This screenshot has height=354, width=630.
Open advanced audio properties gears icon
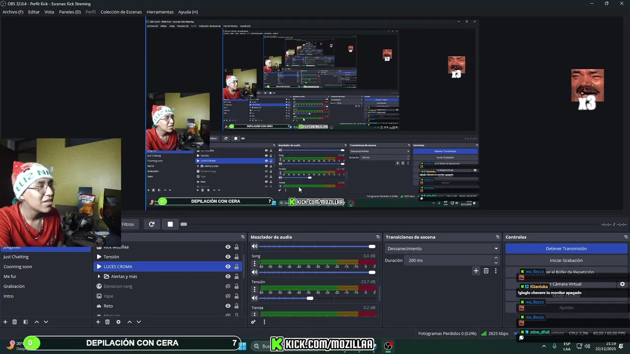(x=253, y=322)
